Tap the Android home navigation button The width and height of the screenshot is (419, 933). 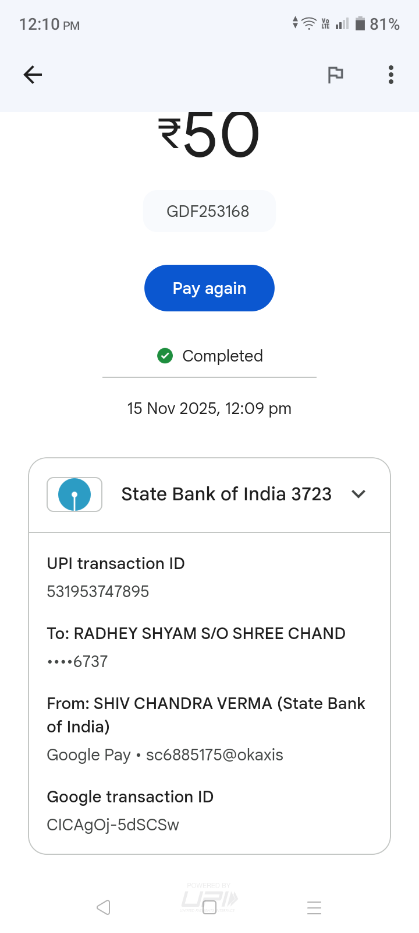(210, 907)
